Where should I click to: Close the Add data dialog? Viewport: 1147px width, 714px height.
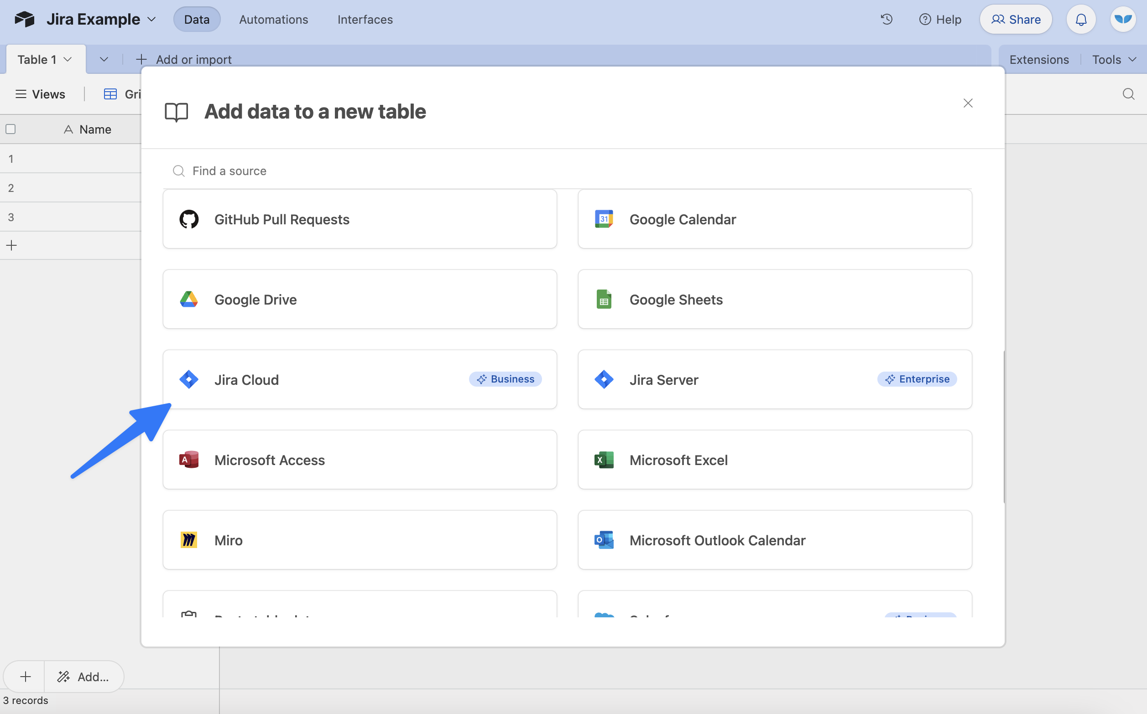[968, 103]
